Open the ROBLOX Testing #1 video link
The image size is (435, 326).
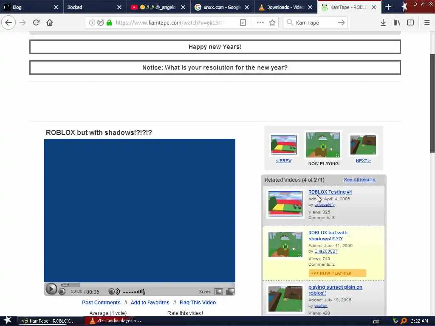click(330, 192)
